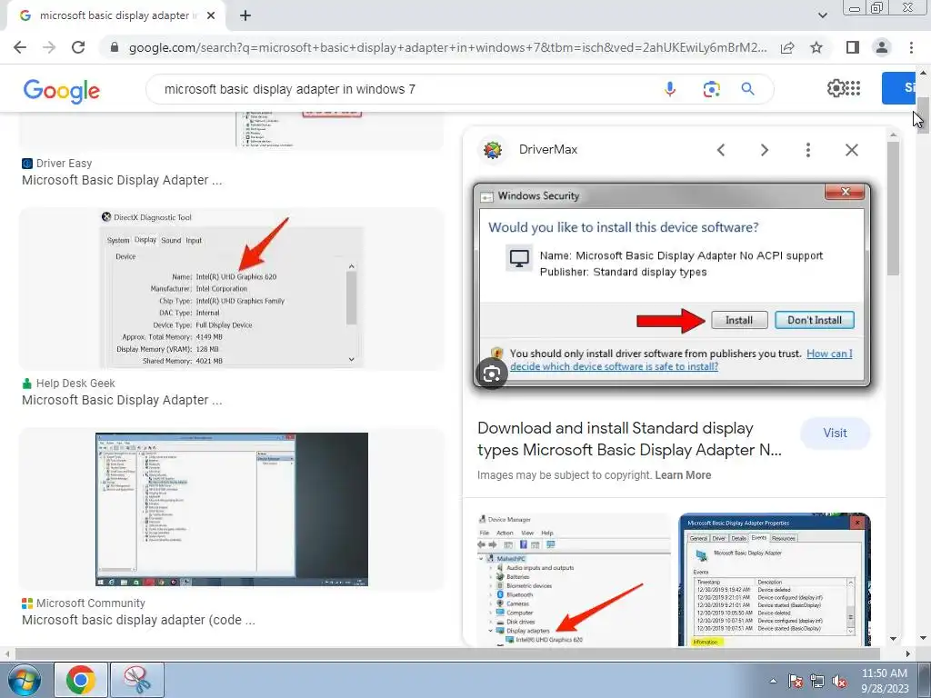Close the microsoft basic display adapter tab
The width and height of the screenshot is (931, 698).
[x=211, y=15]
